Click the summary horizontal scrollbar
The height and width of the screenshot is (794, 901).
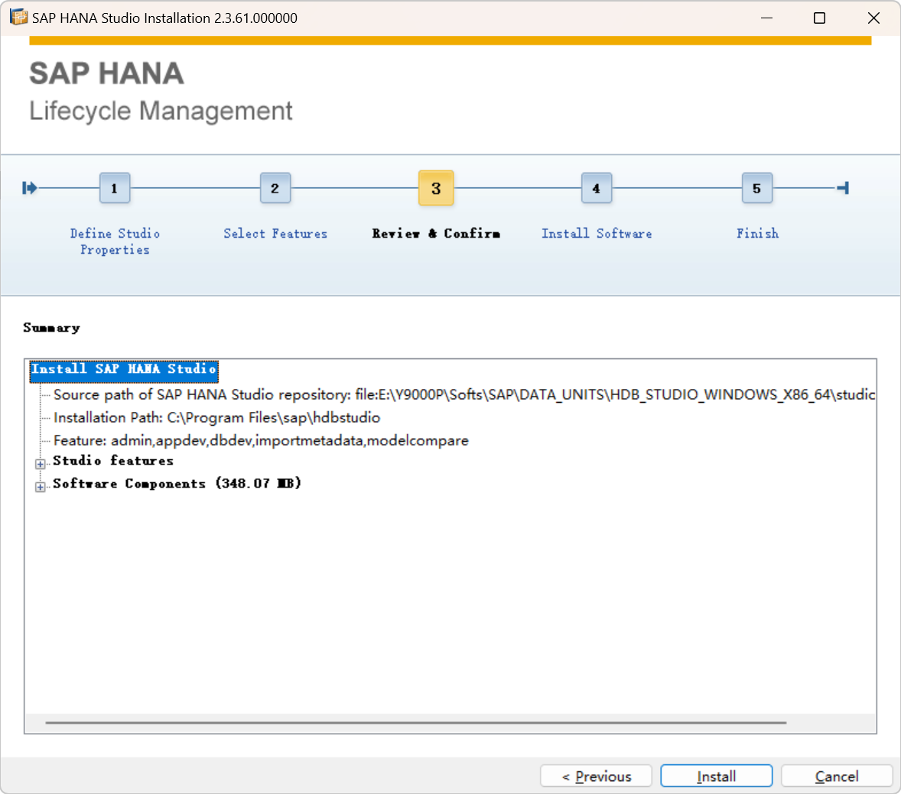tap(415, 723)
